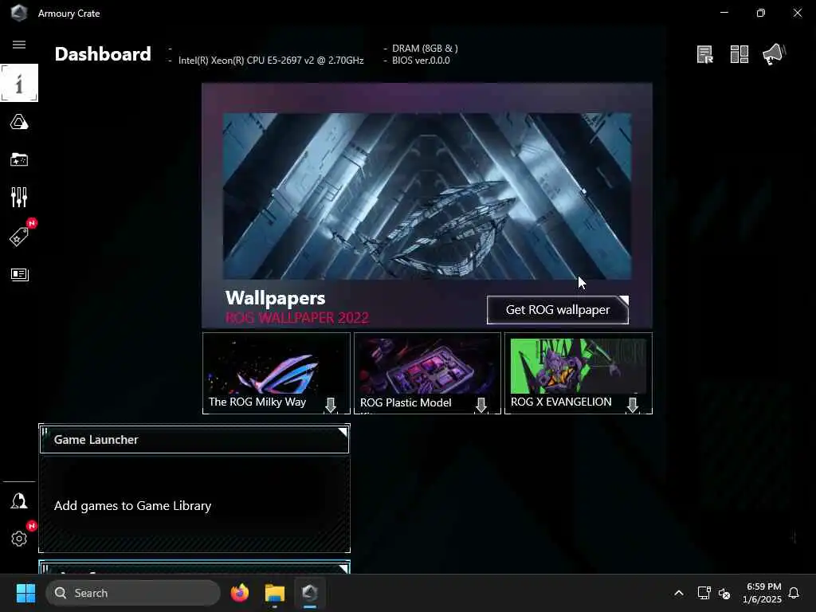Click the Armoury Crate taskbar icon
The height and width of the screenshot is (612, 816).
coord(310,593)
